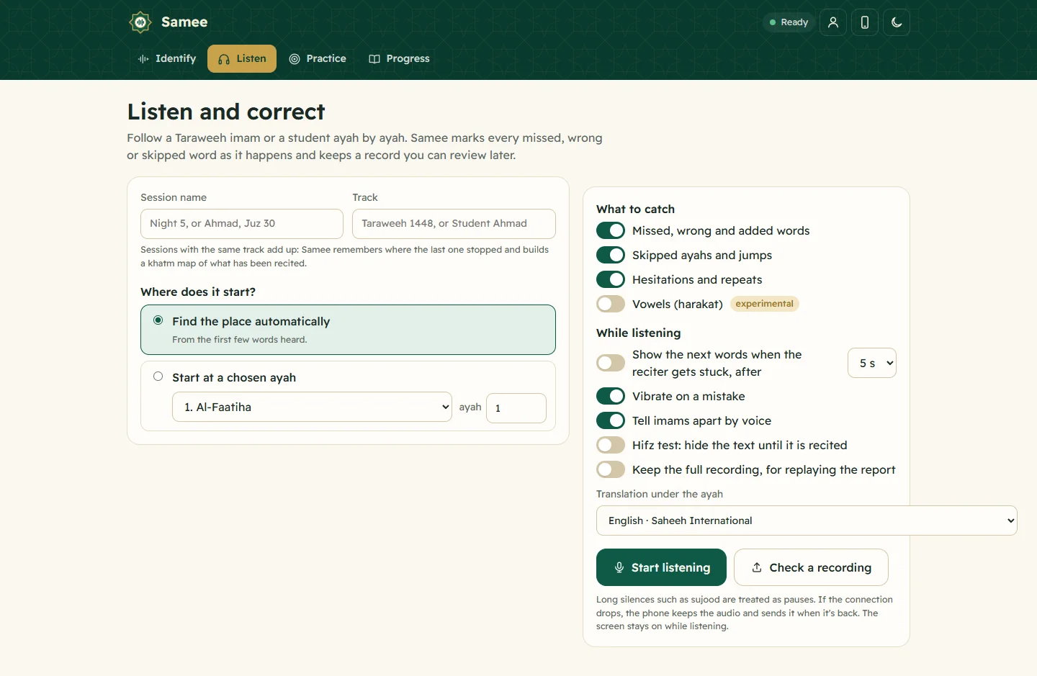Disable Missed, wrong and added words toggle
The height and width of the screenshot is (676, 1037).
[x=611, y=230]
